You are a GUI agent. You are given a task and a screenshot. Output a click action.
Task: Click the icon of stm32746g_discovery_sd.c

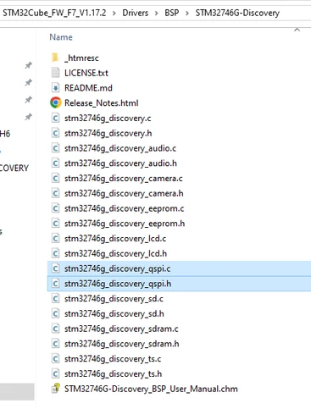click(55, 299)
